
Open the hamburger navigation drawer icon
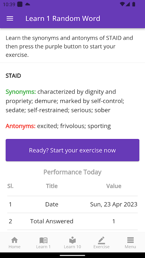[10, 18]
